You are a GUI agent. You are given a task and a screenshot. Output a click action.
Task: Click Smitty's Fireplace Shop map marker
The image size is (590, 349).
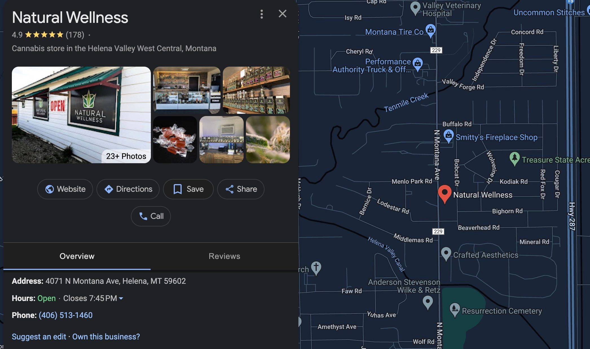[448, 136]
